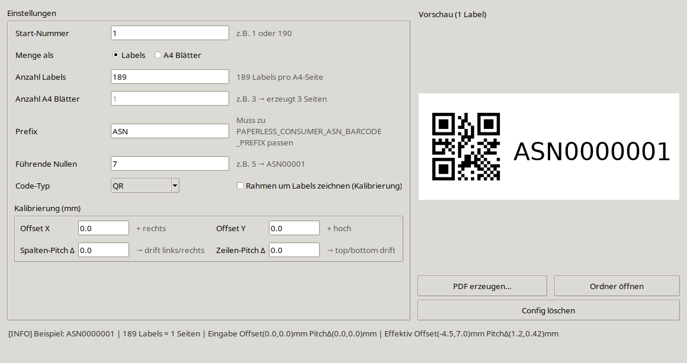
Task: Focus the Spalten-Pitch Δ input field
Action: pyautogui.click(x=104, y=249)
